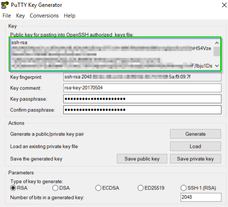This screenshot has width=228, height=207.
Task: Click 'Generate a public/private key pair' label
Action: point(47,134)
